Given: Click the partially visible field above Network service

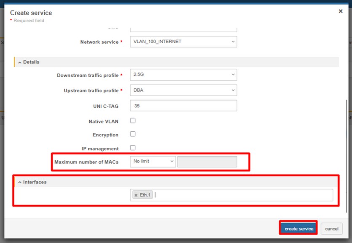Looking at the screenshot, I should (183, 29).
